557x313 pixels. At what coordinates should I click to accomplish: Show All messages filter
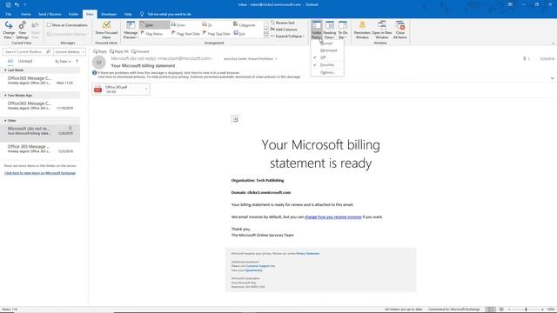pyautogui.click(x=10, y=61)
